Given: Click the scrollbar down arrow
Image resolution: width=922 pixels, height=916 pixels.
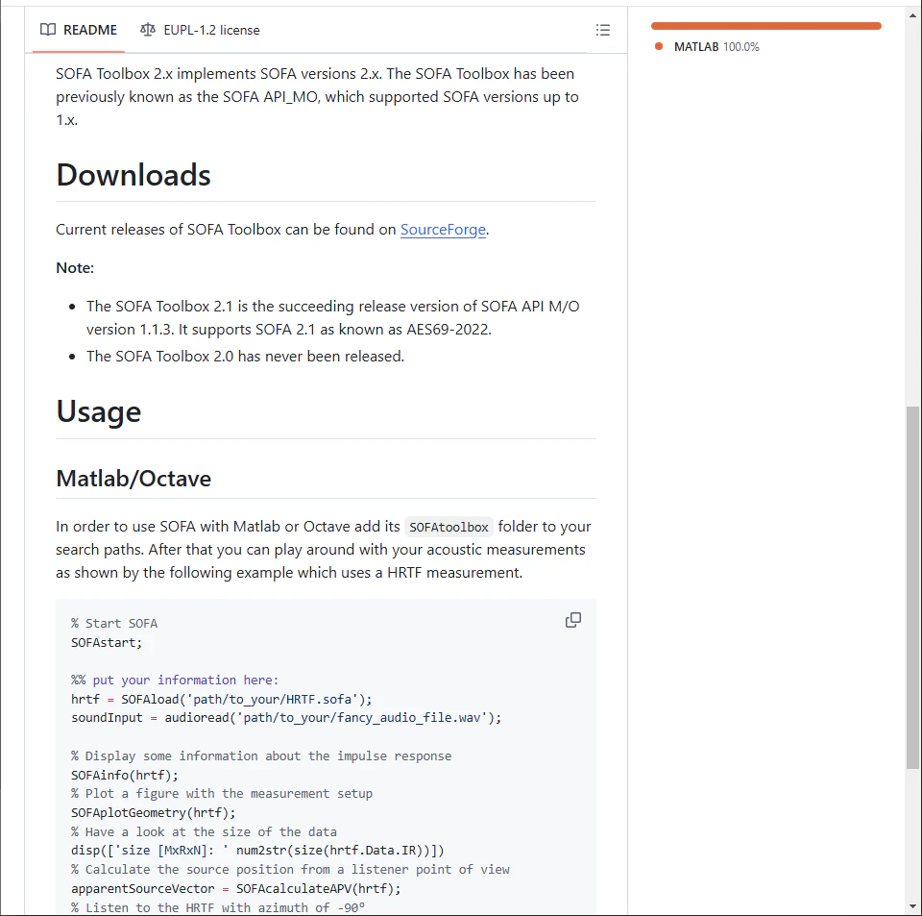Looking at the screenshot, I should (x=912, y=906).
